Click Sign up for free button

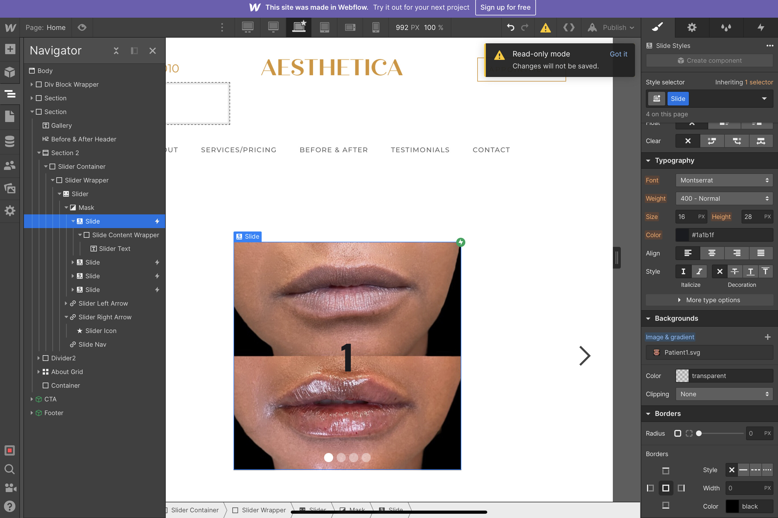point(505,7)
